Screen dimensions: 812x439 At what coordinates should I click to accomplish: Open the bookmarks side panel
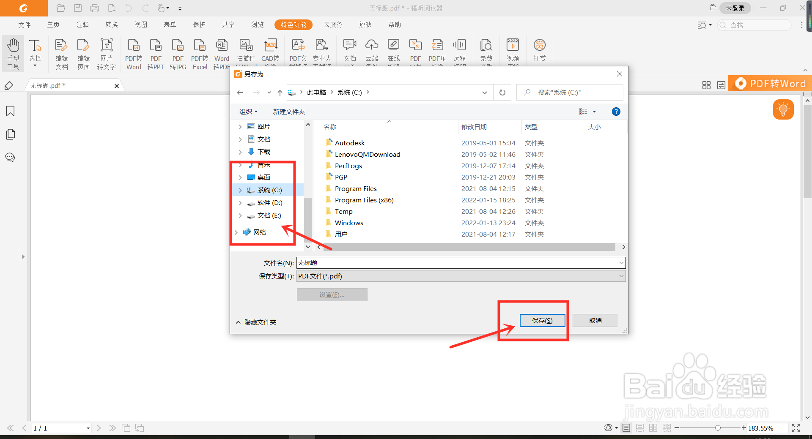(x=11, y=111)
